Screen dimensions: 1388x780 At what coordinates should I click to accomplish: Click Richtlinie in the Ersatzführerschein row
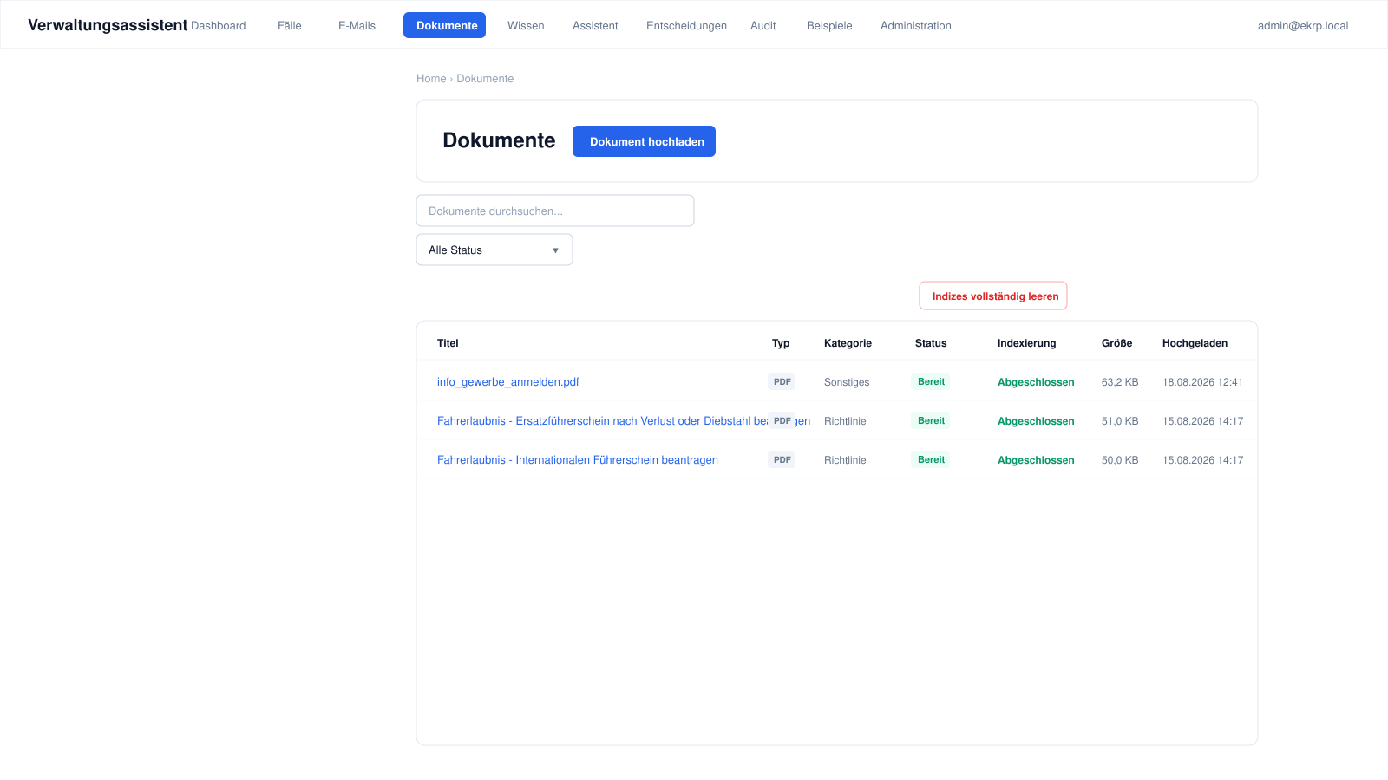pos(845,421)
